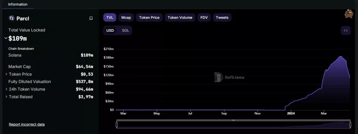Open the Information tab
Image resolution: width=358 pixels, height=134 pixels.
tap(18, 4)
